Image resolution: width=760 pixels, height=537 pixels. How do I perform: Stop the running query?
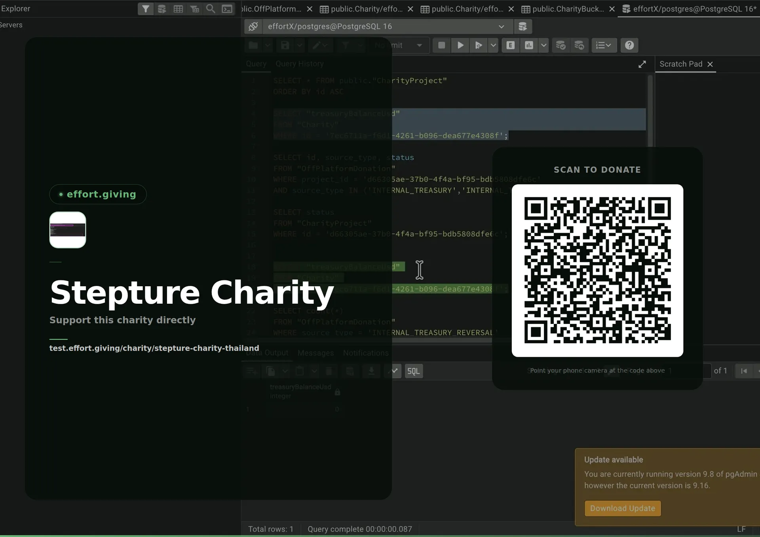click(x=442, y=45)
